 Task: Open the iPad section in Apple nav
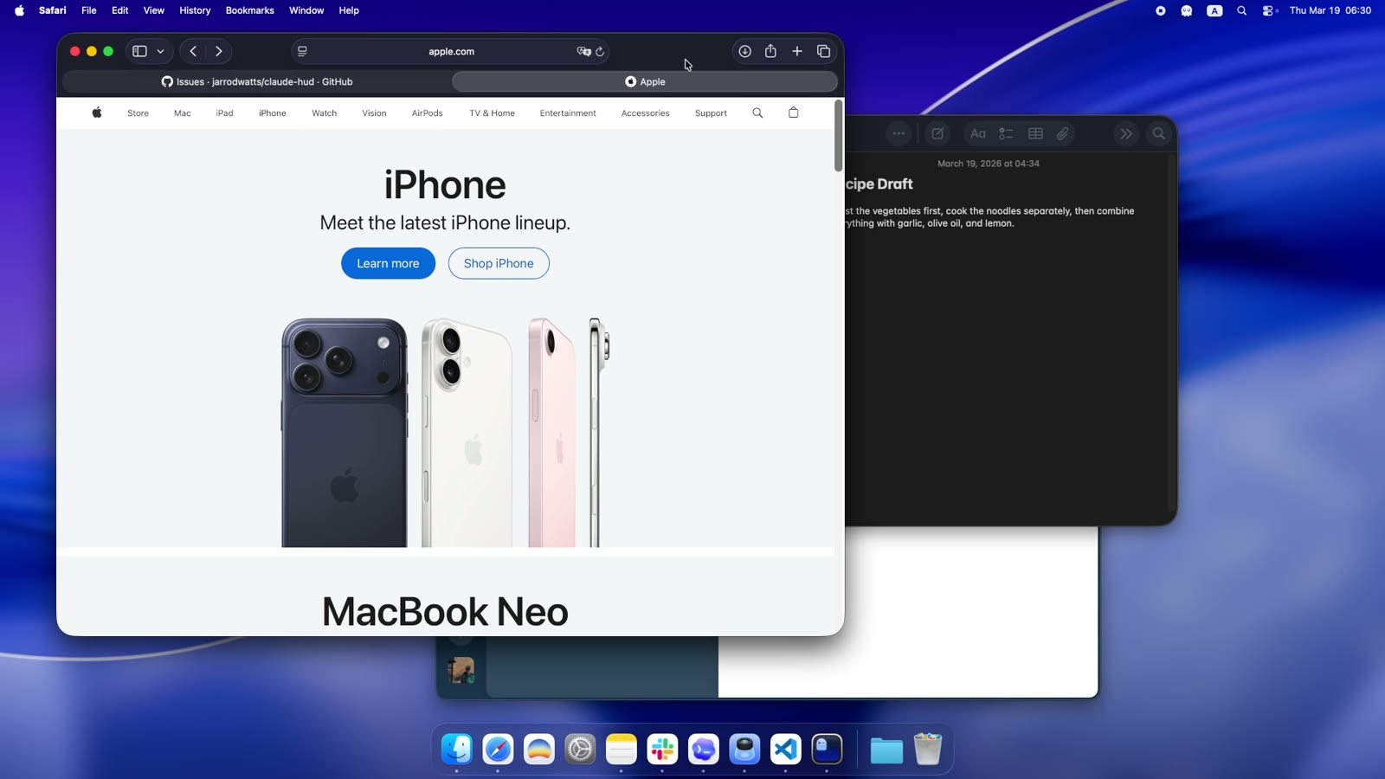pos(224,113)
